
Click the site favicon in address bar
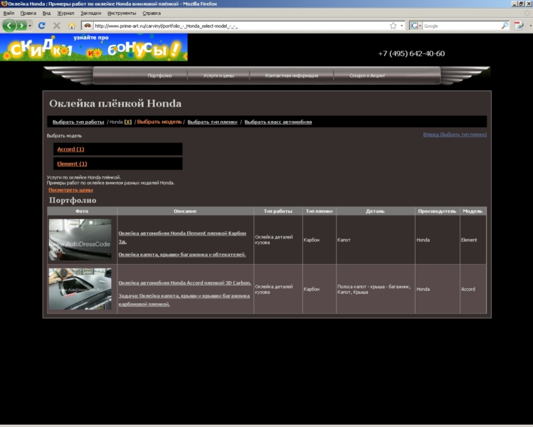[x=88, y=26]
